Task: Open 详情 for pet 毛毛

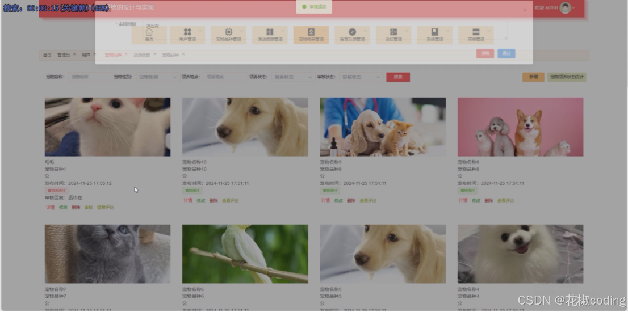Action: (x=51, y=208)
